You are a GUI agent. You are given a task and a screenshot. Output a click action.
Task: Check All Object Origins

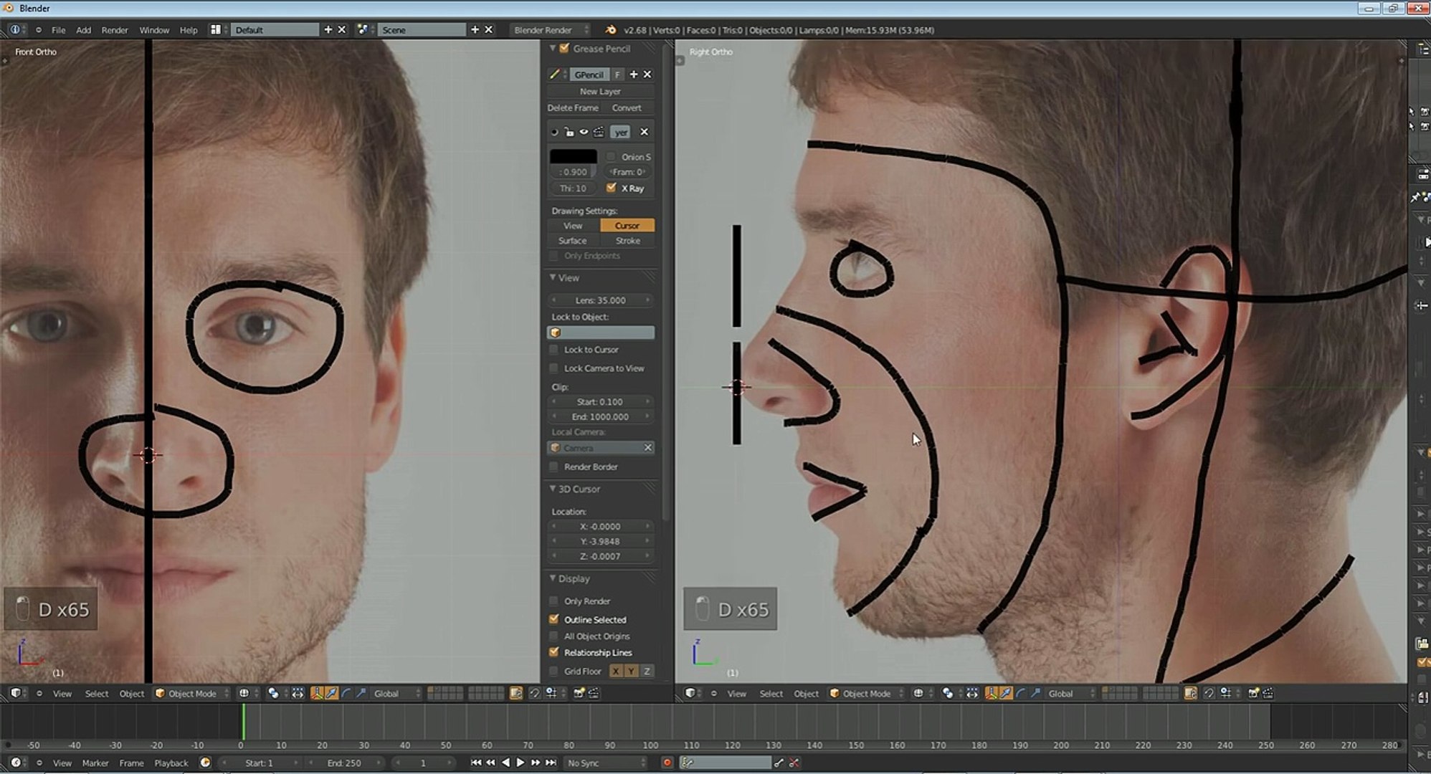tap(553, 636)
